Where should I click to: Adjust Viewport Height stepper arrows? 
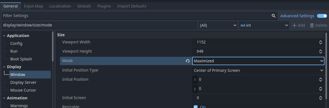[x=320, y=51]
